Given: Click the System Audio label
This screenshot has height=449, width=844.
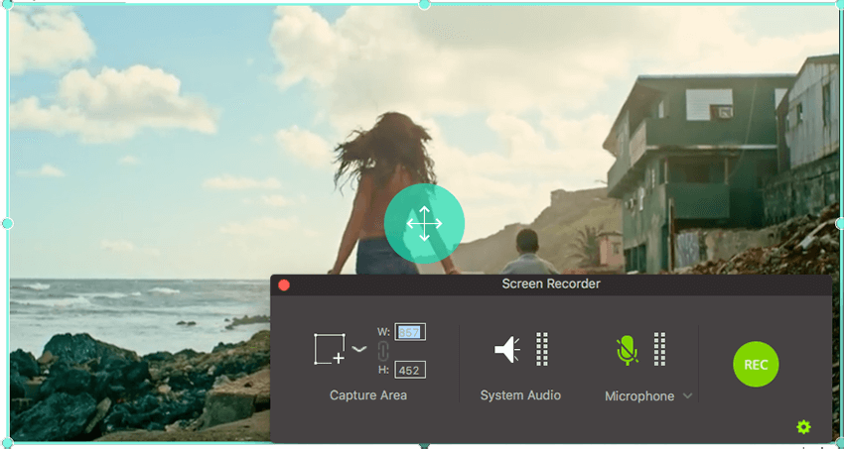Looking at the screenshot, I should pos(520,395).
